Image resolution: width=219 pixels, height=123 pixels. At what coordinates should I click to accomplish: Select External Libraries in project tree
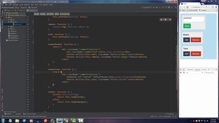coord(12,40)
